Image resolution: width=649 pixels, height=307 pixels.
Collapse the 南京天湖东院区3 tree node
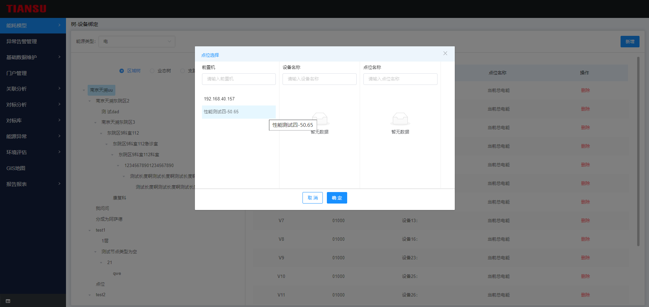pyautogui.click(x=95, y=122)
